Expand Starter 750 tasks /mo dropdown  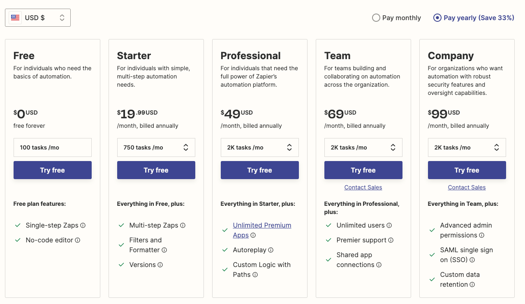pos(156,147)
